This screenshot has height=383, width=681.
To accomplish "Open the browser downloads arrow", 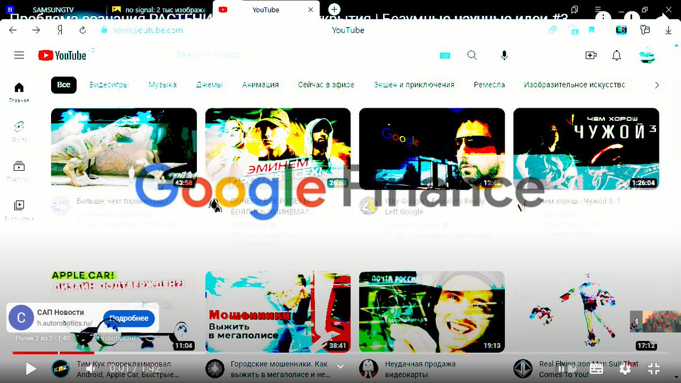I will [x=668, y=30].
